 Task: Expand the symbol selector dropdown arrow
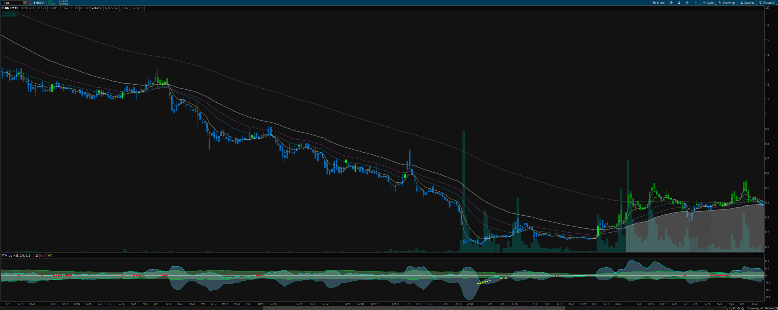(25, 3)
